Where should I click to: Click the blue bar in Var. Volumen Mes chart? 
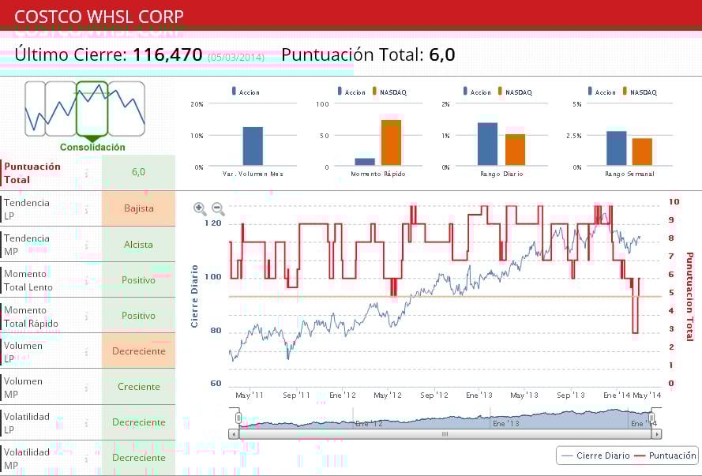[253, 146]
